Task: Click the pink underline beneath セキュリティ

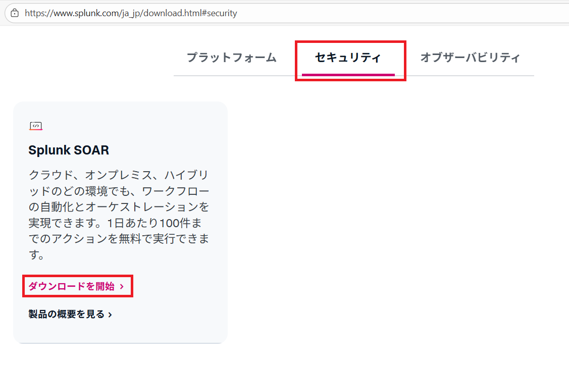Action: (348, 75)
